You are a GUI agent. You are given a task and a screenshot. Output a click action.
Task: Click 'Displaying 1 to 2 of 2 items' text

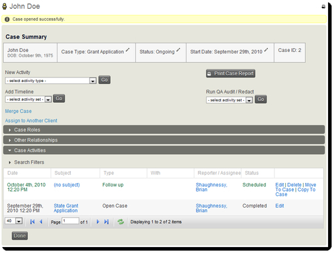point(156,222)
